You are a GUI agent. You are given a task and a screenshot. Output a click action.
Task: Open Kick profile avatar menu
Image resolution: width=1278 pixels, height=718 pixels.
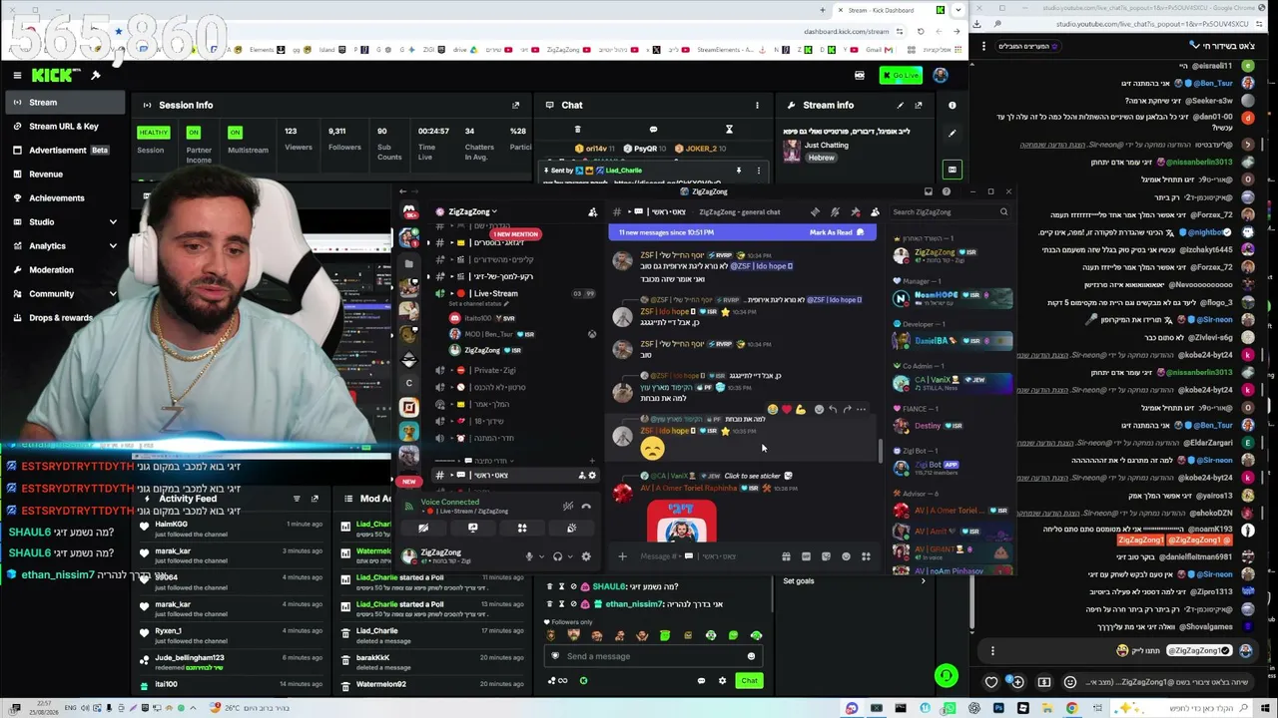click(x=941, y=76)
